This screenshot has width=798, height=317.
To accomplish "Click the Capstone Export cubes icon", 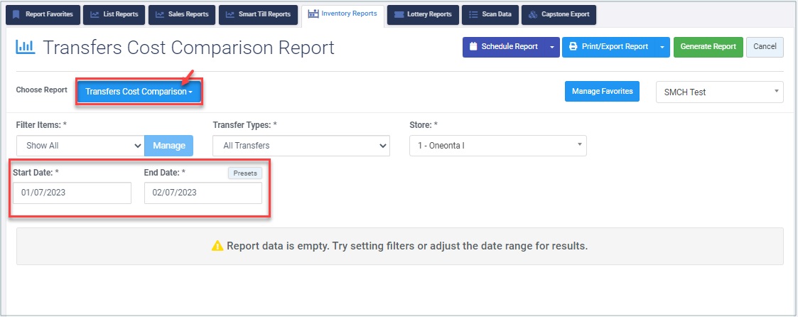I will coord(533,15).
